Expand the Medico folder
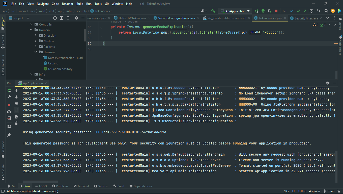The image size is (343, 194). coord(36,41)
